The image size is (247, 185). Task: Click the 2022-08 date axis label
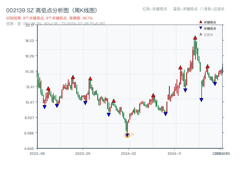click(x=37, y=154)
